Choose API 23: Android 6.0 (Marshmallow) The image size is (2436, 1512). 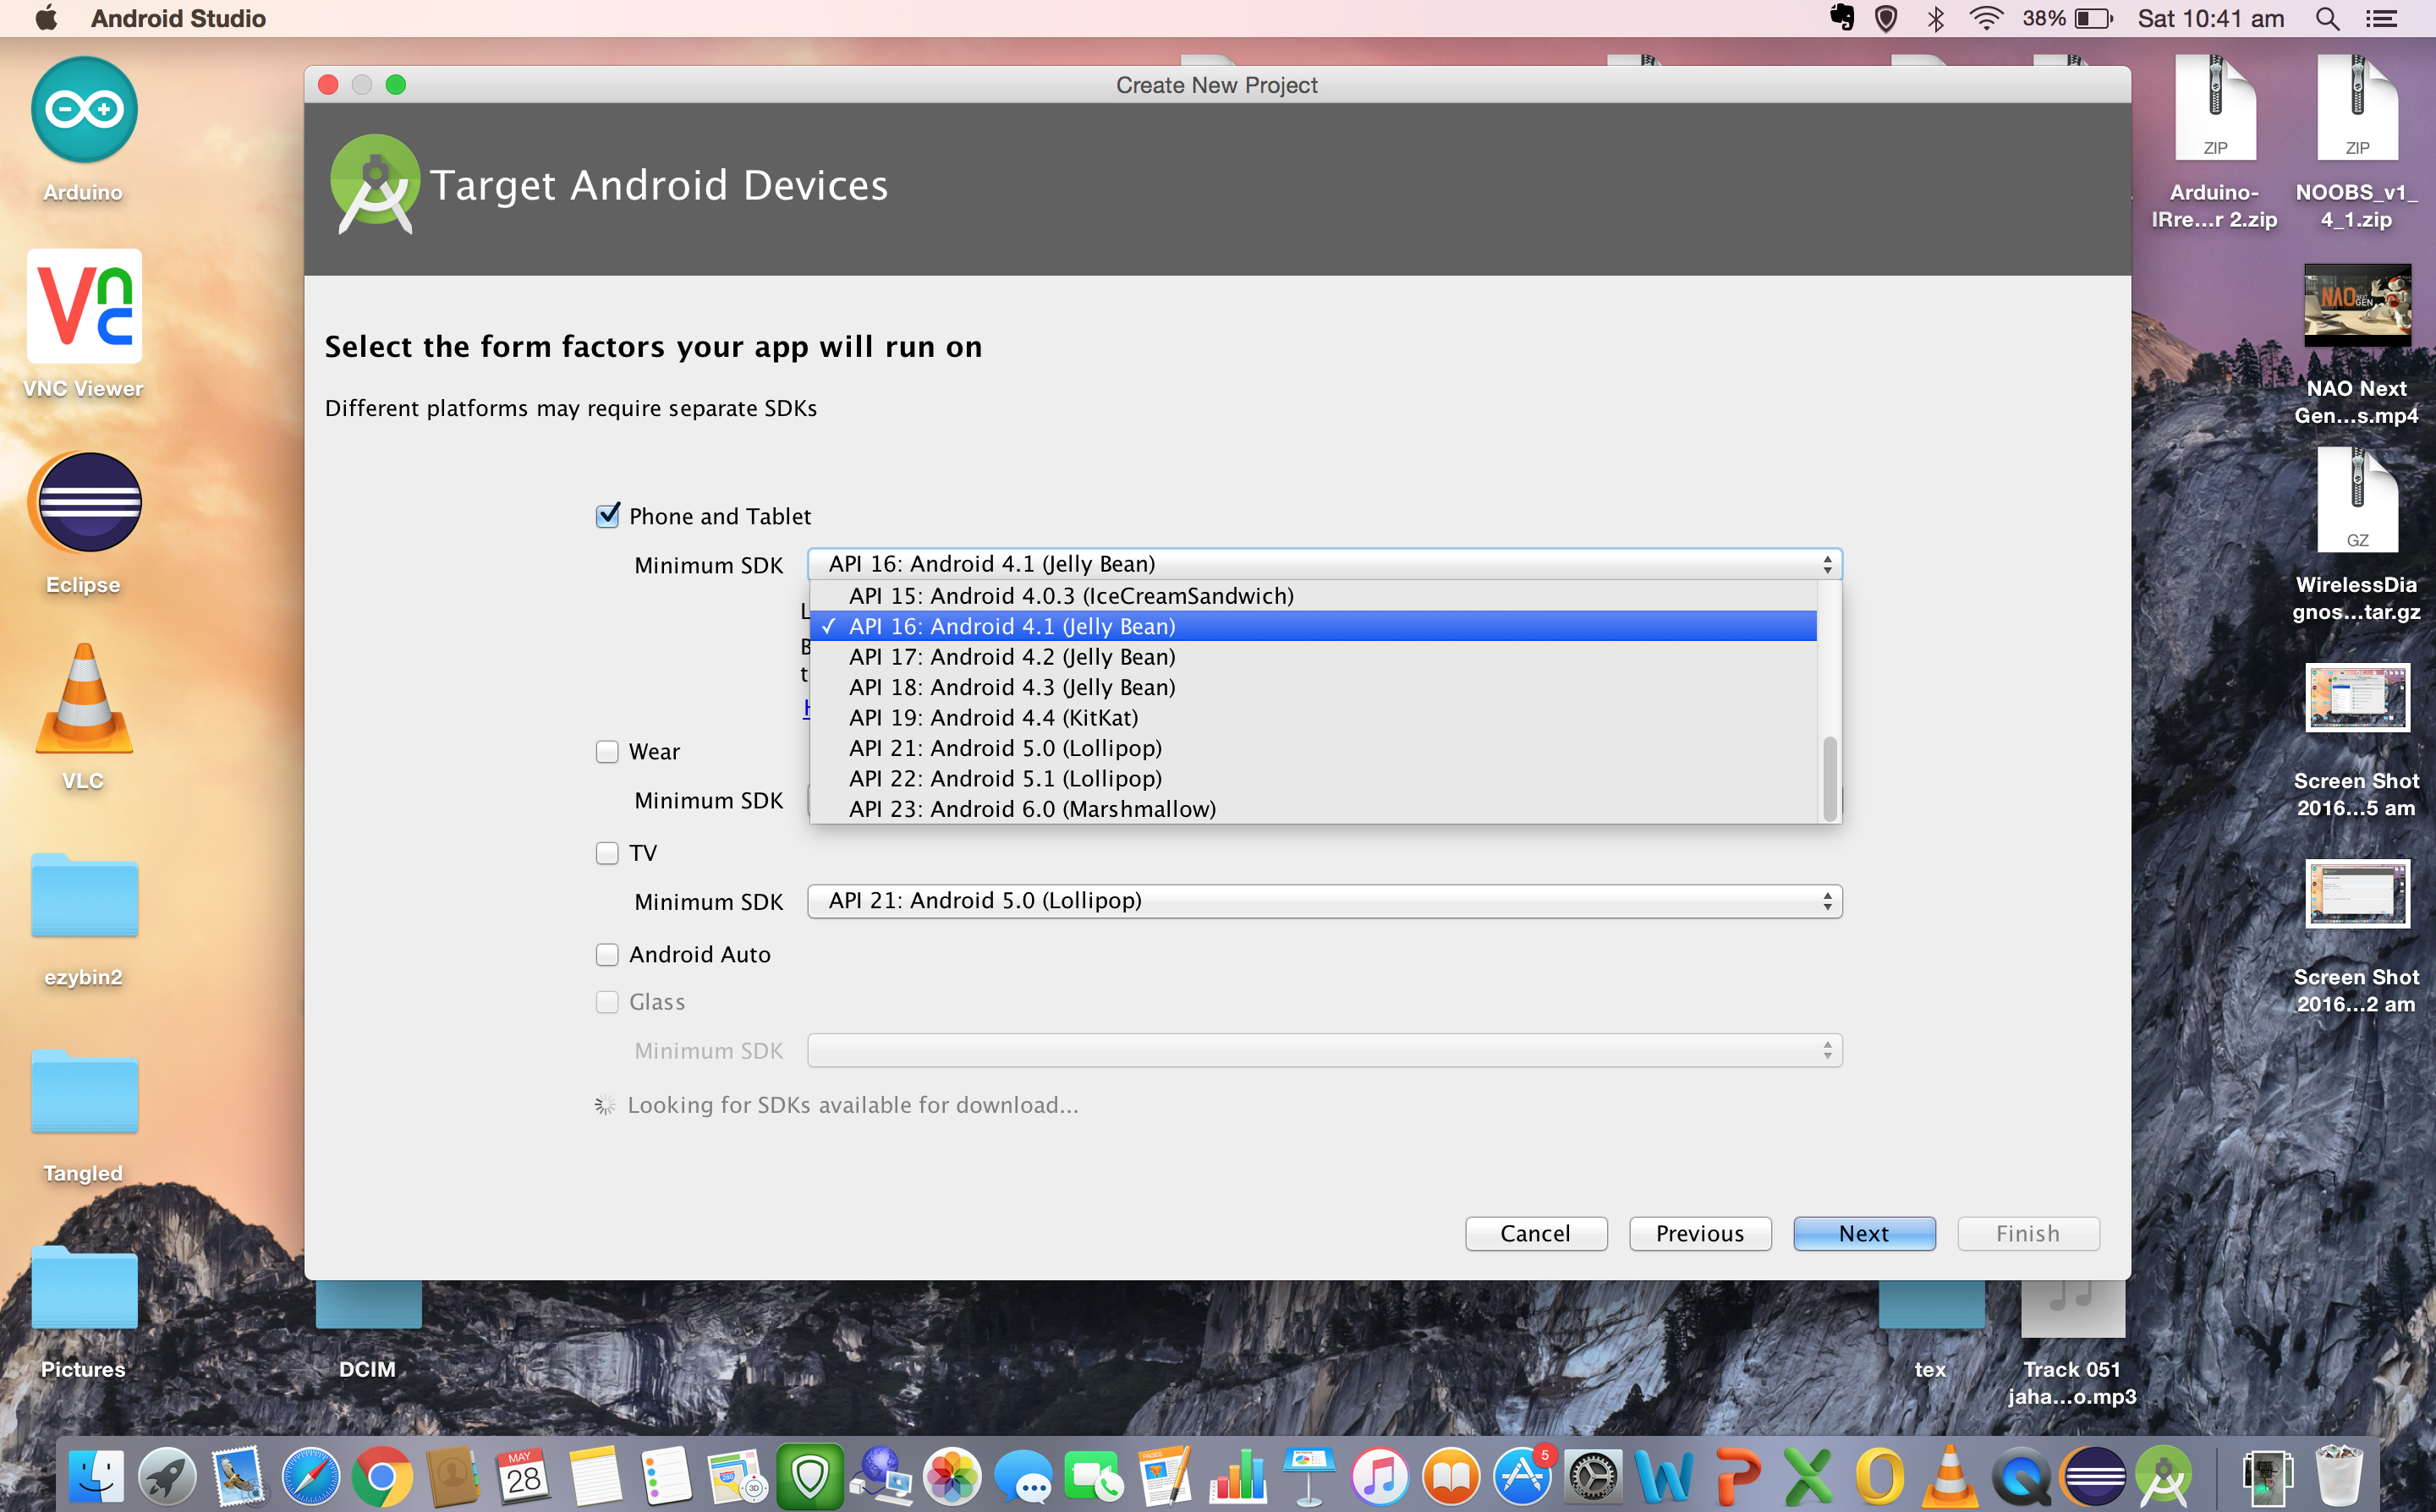coord(1312,809)
